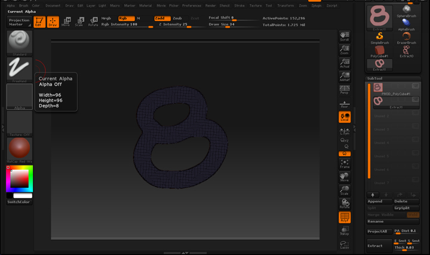Set canvas to AAHalf size
The height and width of the screenshot is (255, 430).
[x=345, y=77]
